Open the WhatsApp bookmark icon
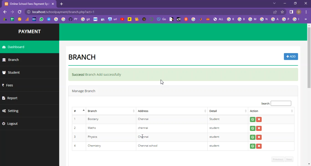 [41, 19]
